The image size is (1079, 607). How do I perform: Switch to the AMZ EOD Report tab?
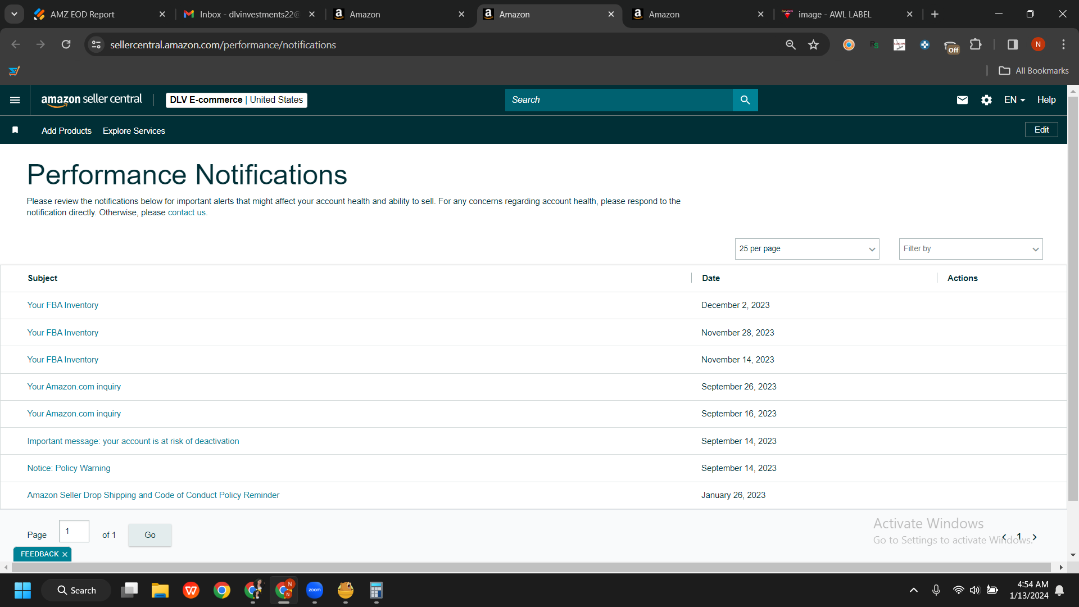tap(100, 14)
